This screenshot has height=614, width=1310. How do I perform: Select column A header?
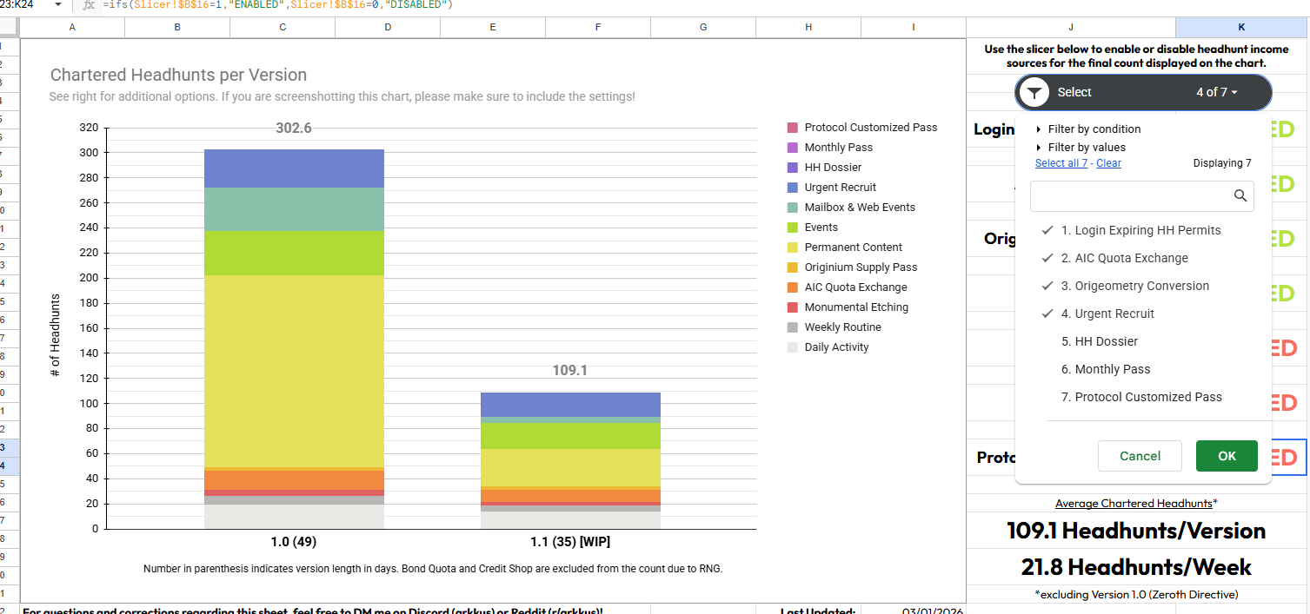point(72,28)
